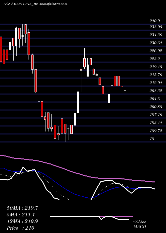Screen dimensions: 166x233
Task: Click the 223.2 price axis label
Action: [154, 59]
